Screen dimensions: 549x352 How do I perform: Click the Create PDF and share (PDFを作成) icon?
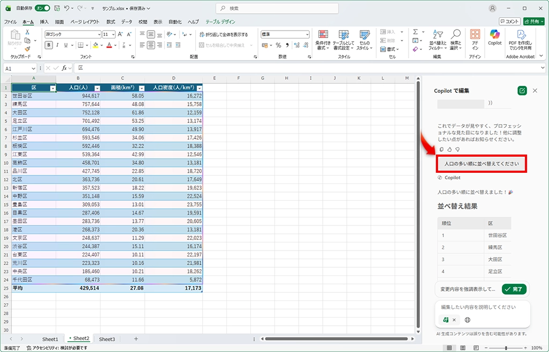520,38
